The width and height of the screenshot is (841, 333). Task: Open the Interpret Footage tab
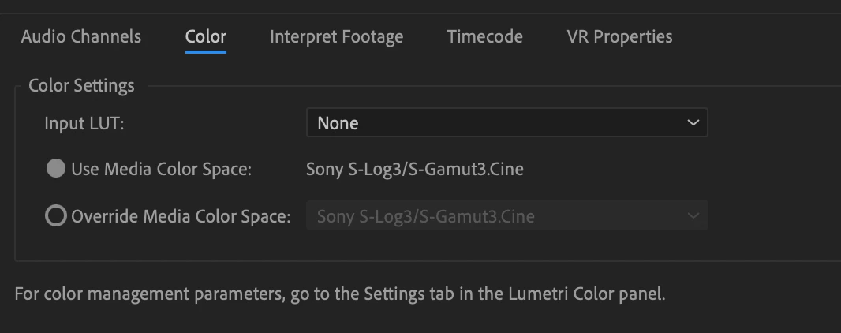point(336,36)
